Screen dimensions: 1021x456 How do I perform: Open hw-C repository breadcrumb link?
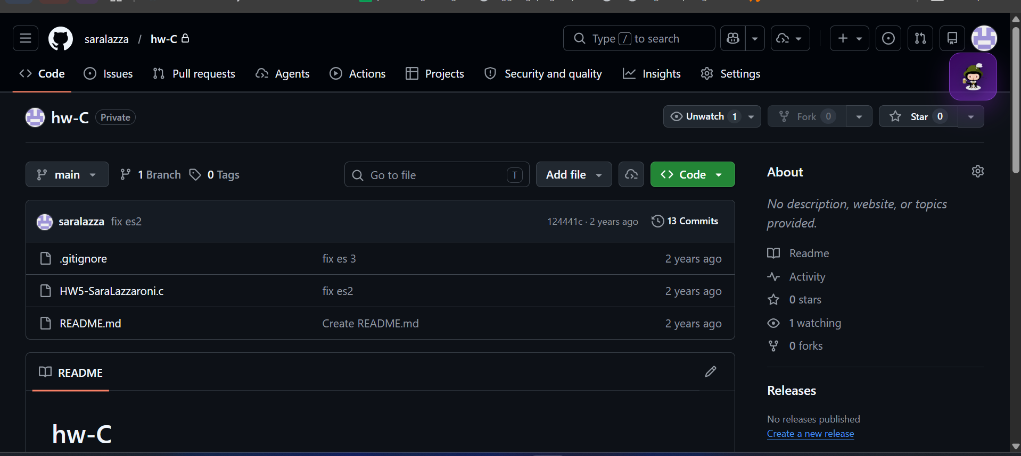pos(164,39)
